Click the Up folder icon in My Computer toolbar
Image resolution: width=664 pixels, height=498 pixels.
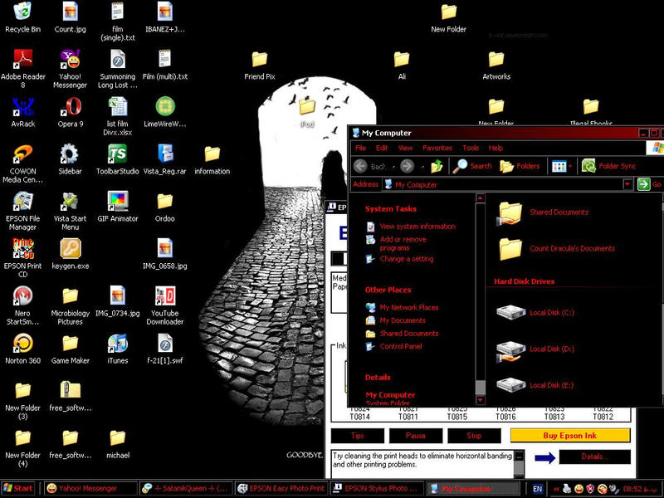coord(437,166)
